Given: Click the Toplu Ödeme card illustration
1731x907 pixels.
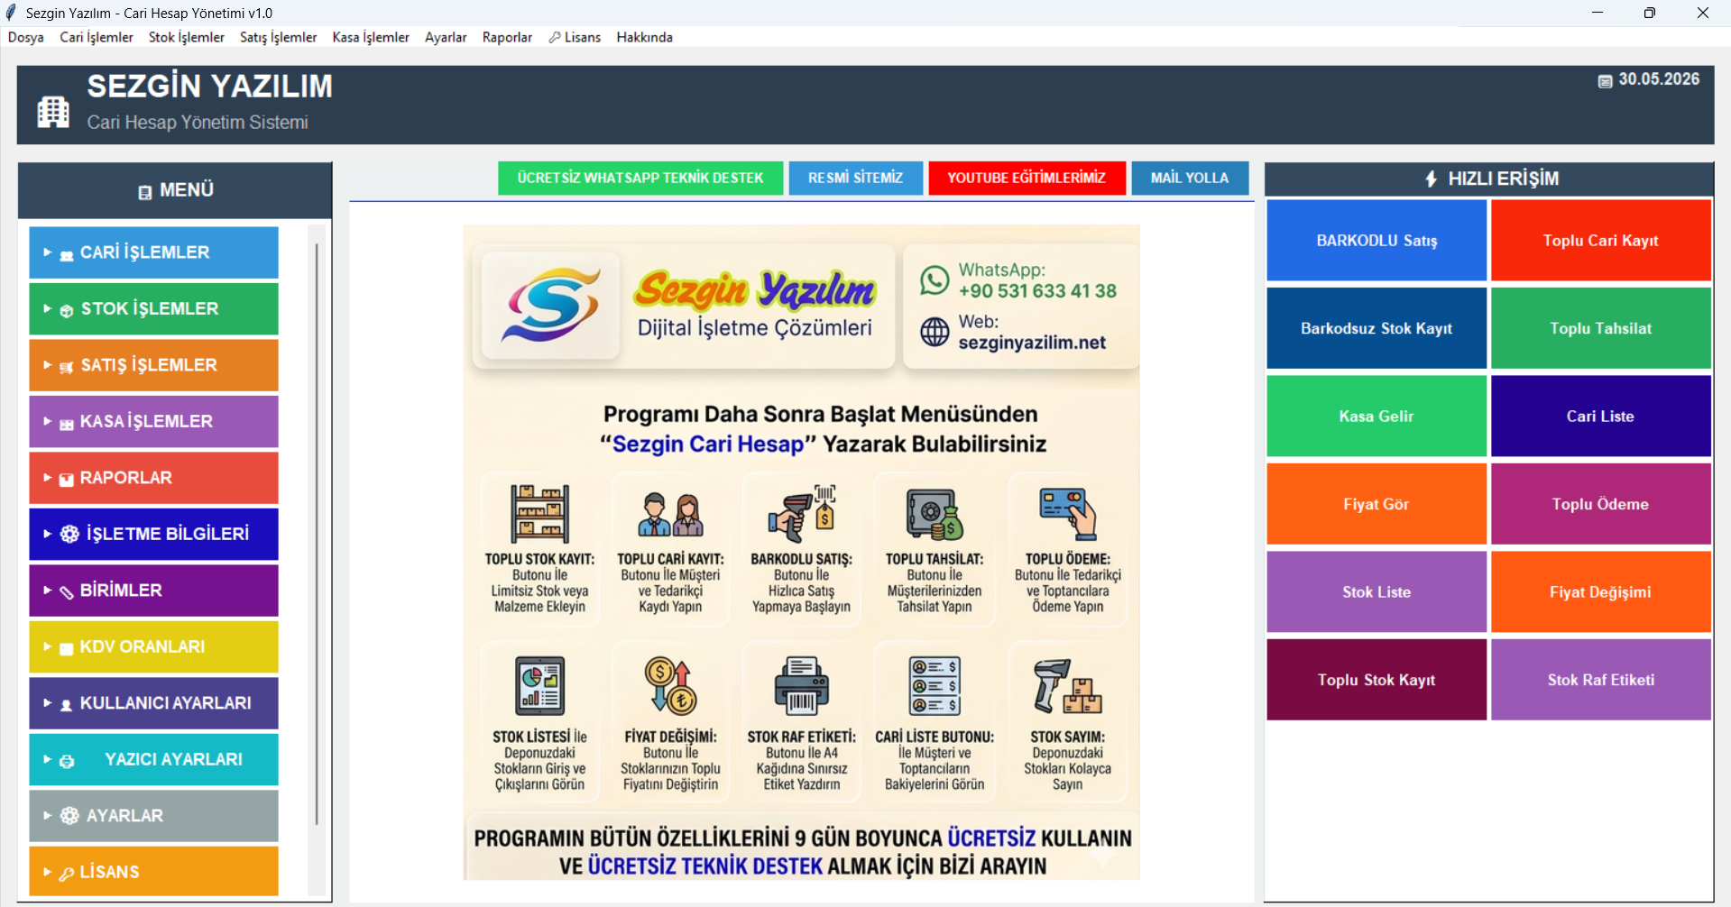Looking at the screenshot, I should coord(1068,514).
